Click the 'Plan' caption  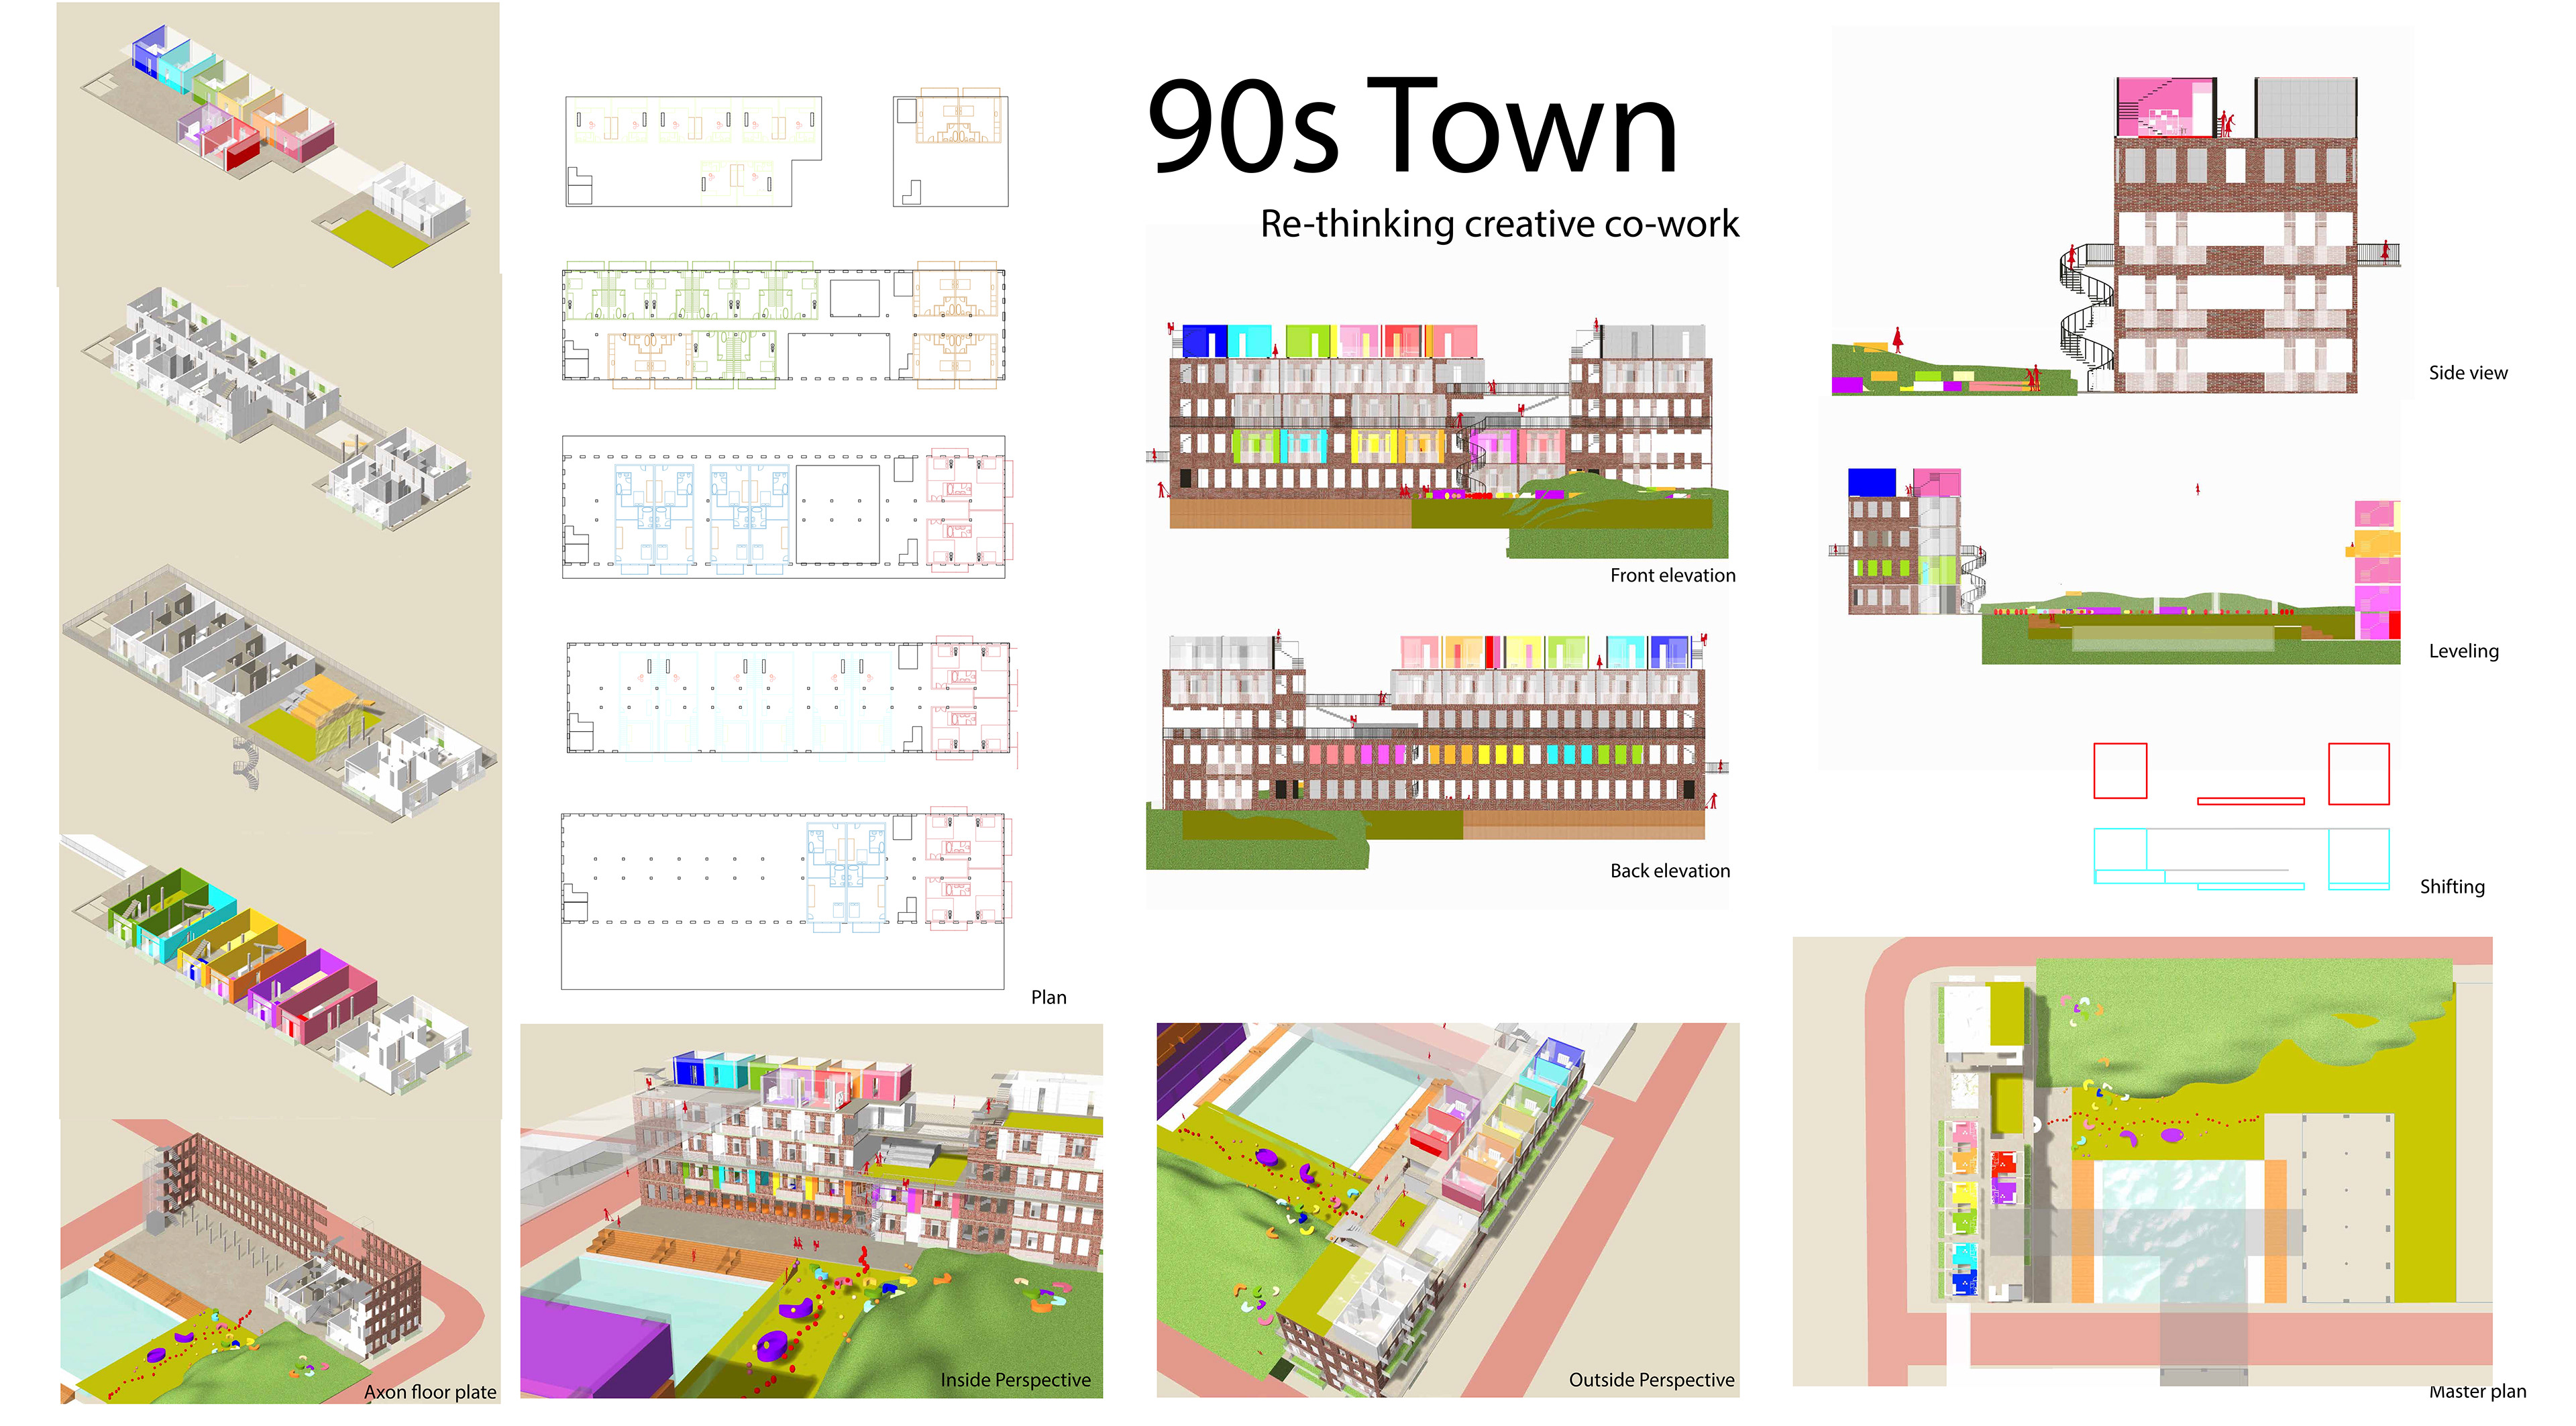[x=1048, y=997]
